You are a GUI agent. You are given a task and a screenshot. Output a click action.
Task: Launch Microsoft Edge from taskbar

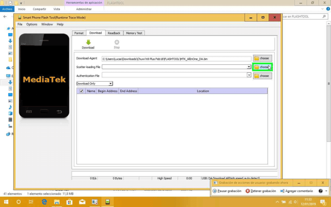(x=44, y=202)
